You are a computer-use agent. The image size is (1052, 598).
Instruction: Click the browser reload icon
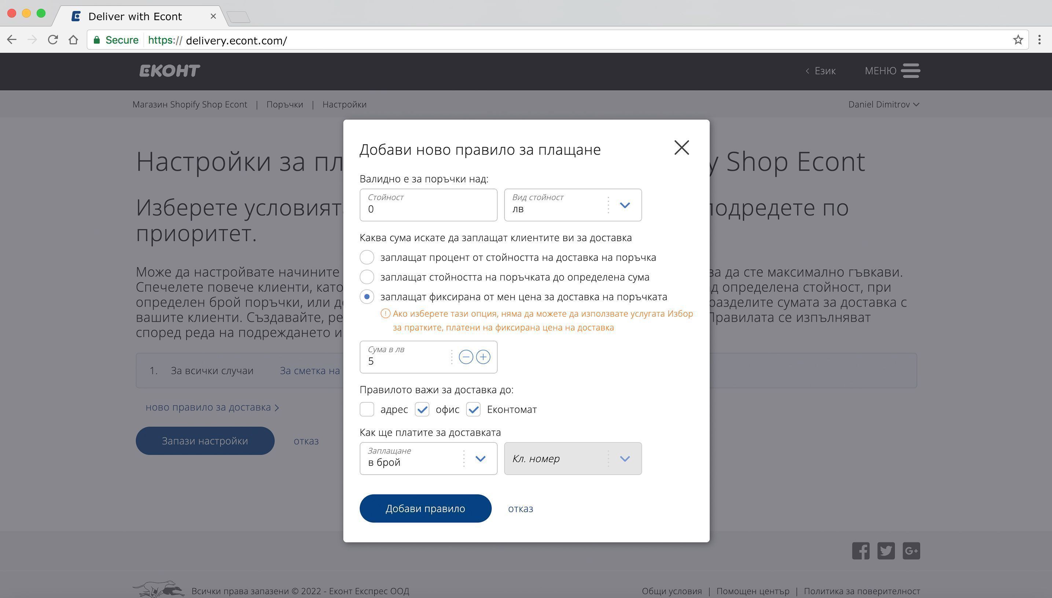tap(52, 40)
